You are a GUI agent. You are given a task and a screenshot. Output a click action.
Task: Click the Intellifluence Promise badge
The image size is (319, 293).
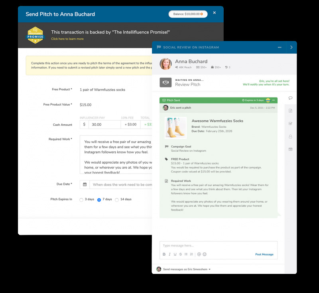point(35,35)
